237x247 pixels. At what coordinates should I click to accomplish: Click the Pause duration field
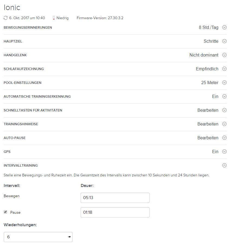(115, 212)
